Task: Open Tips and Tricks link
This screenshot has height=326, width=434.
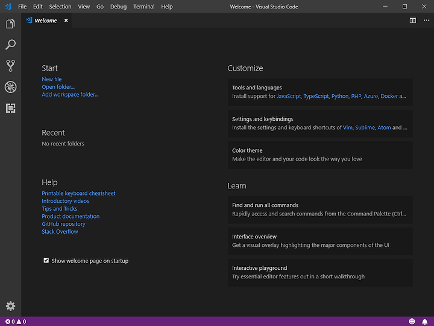Action: pyautogui.click(x=59, y=208)
